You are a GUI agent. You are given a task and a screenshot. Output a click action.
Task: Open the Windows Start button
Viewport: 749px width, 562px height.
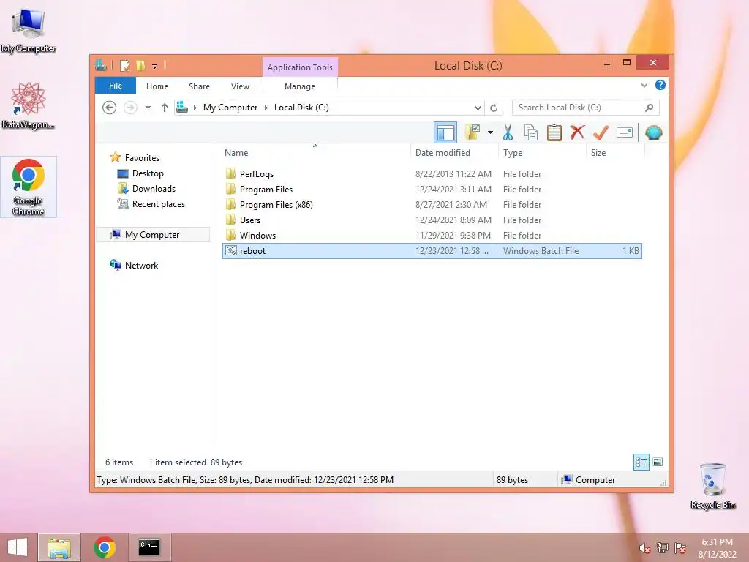18,547
